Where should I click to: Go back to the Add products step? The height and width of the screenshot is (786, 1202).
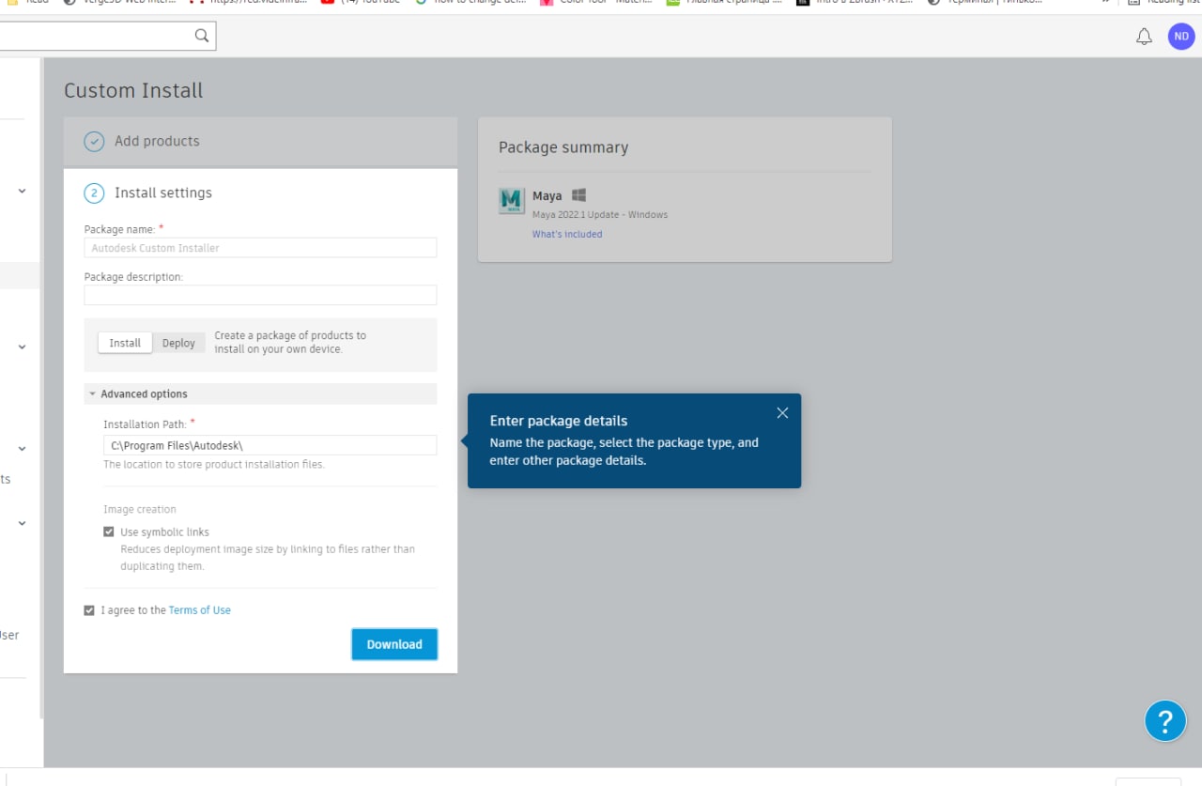click(x=261, y=142)
